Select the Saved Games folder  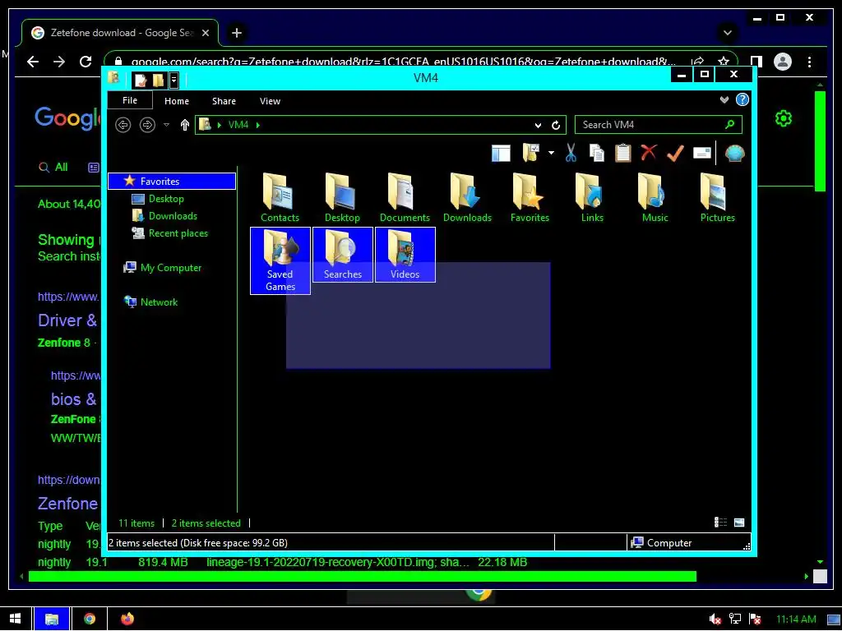280,260
